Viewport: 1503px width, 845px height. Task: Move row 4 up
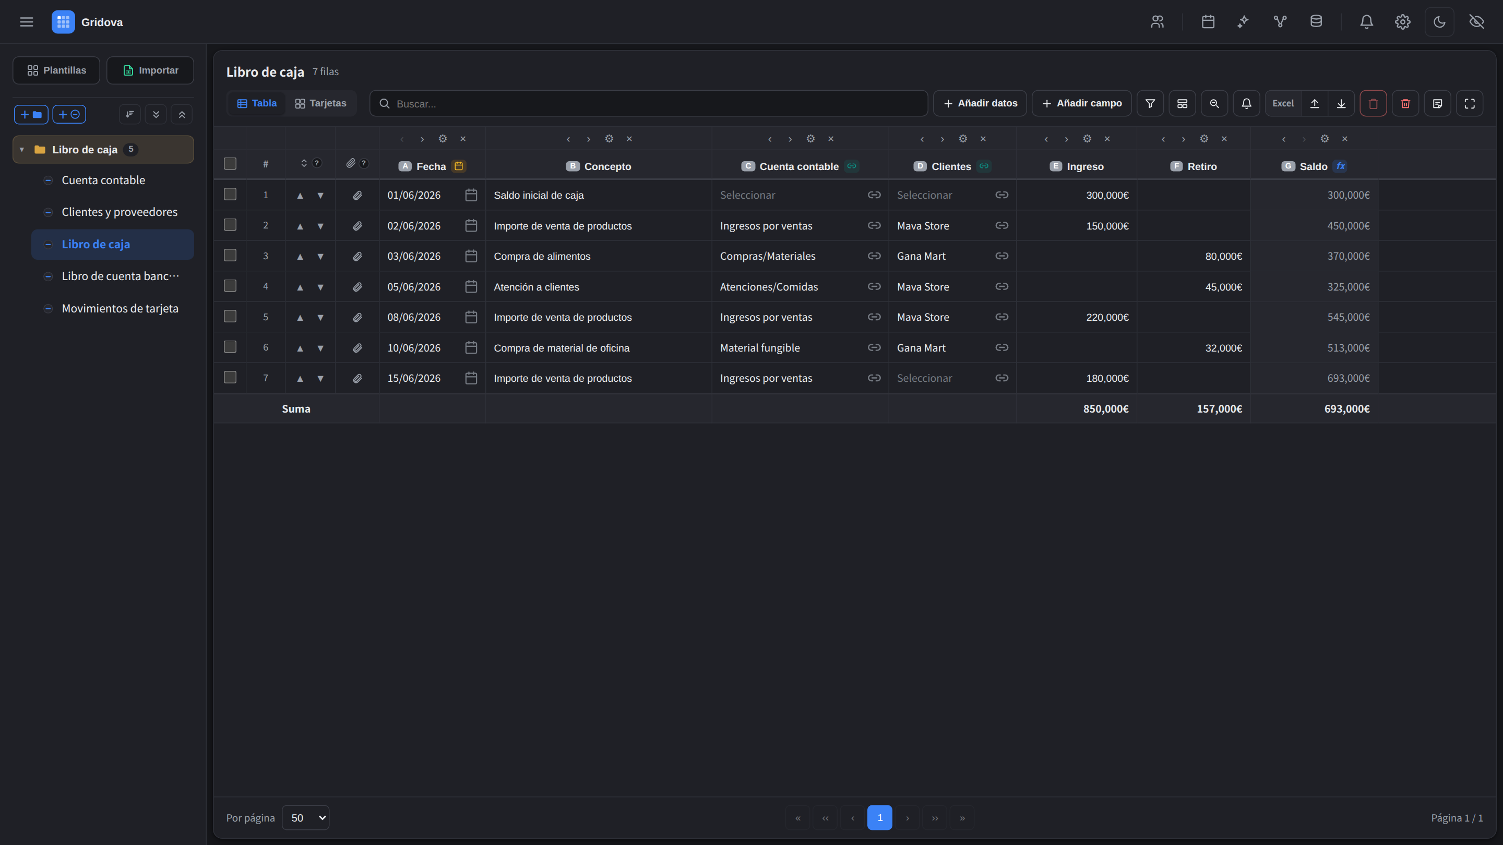(300, 287)
